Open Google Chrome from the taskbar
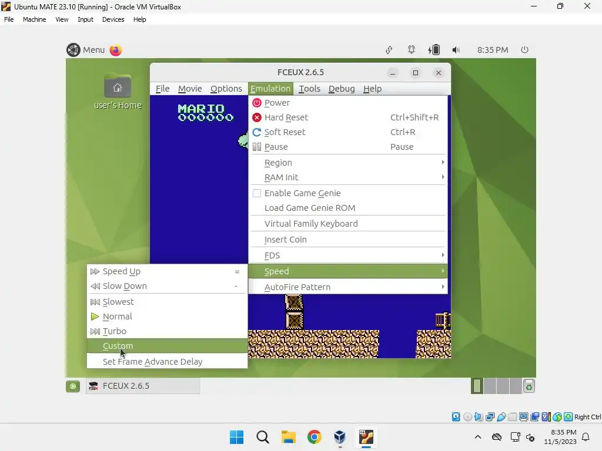The image size is (602, 451). [314, 437]
